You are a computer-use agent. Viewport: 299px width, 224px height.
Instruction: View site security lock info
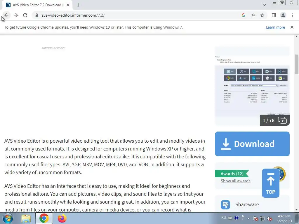(x=37, y=15)
